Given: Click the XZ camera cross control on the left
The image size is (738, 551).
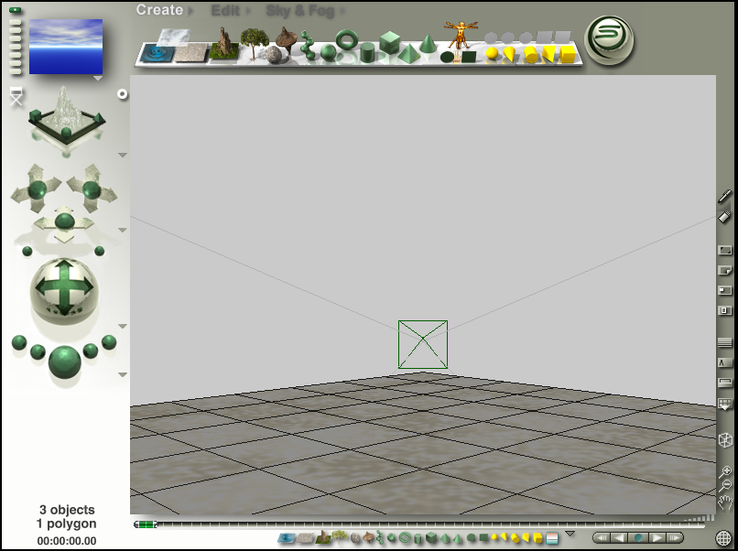Looking at the screenshot, I should tap(37, 190).
